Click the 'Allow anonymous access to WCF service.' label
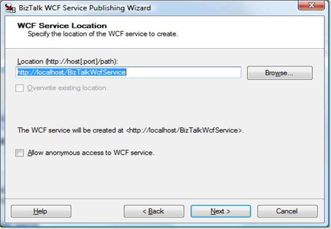The height and width of the screenshot is (229, 331). click(x=91, y=152)
